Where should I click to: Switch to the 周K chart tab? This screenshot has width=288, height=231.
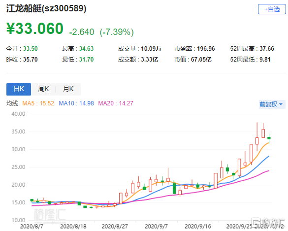[43, 89]
